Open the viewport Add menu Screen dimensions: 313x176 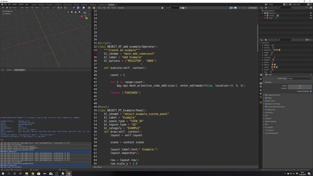click(x=32, y=8)
